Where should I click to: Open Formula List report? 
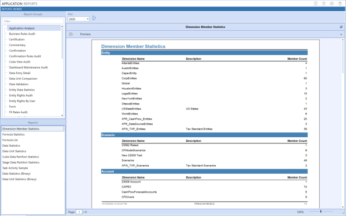pyautogui.click(x=10, y=140)
